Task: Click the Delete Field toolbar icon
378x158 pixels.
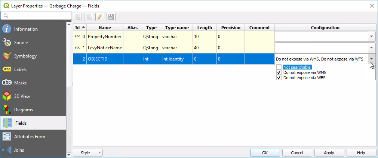Action: [89, 17]
